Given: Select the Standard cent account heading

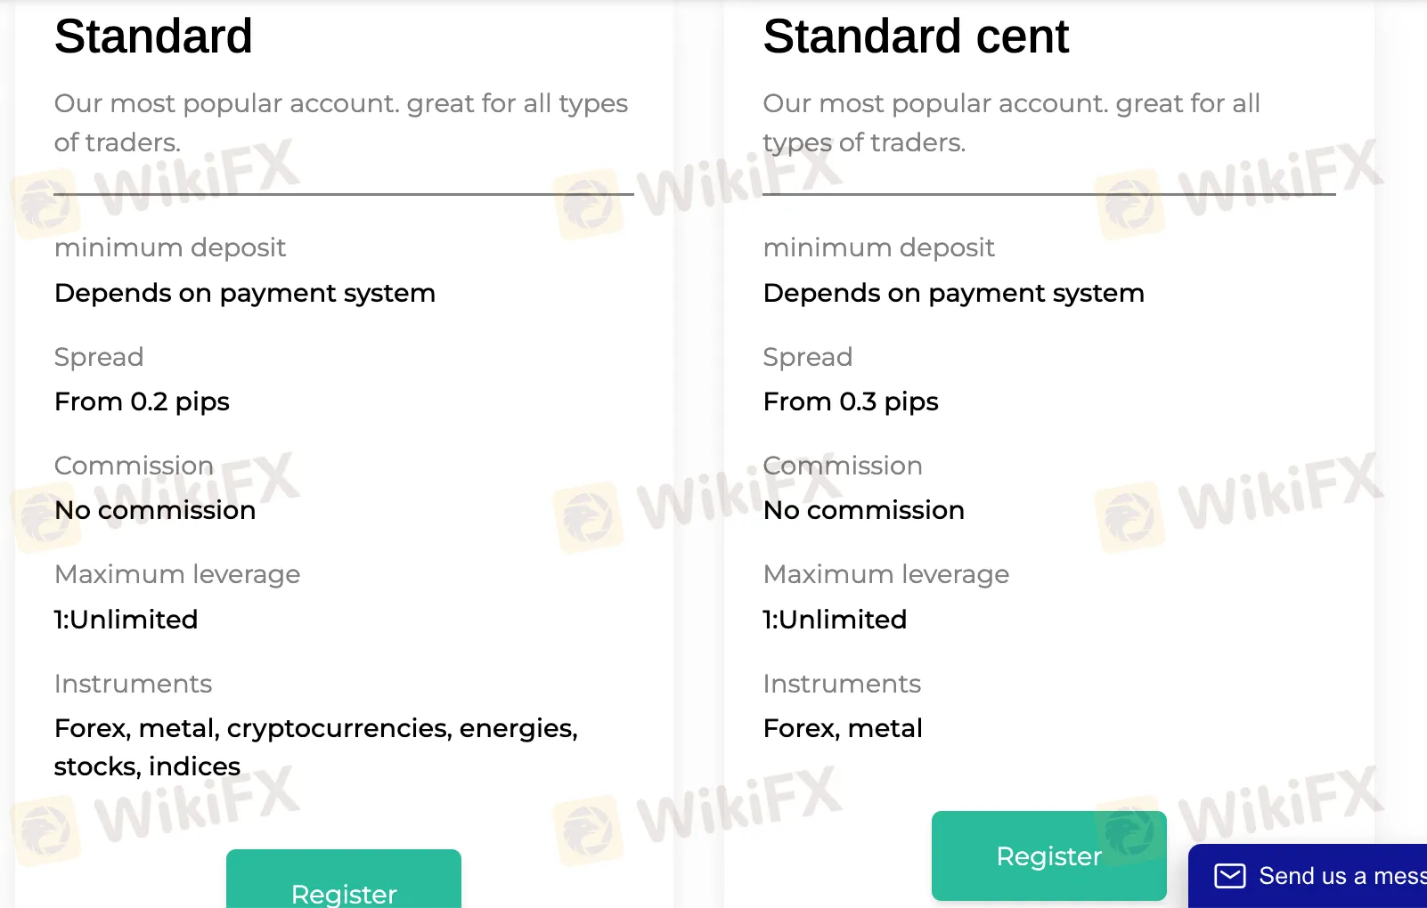Looking at the screenshot, I should 915,37.
